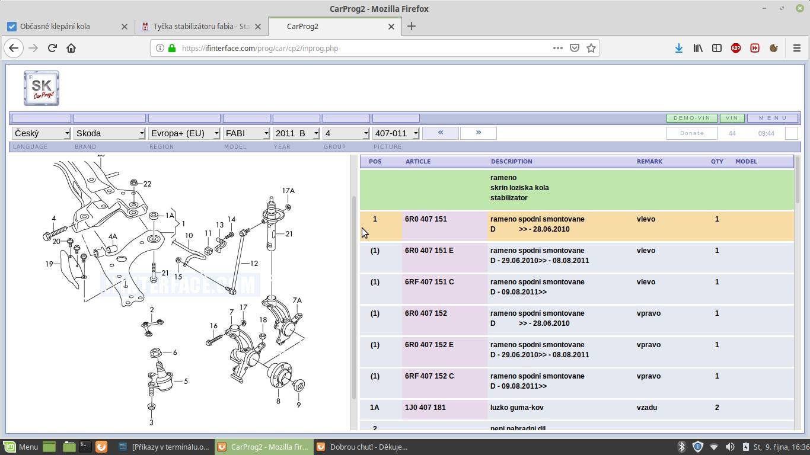Viewport: 810px width, 455px height.
Task: Click the clock in system tray
Action: [781, 447]
